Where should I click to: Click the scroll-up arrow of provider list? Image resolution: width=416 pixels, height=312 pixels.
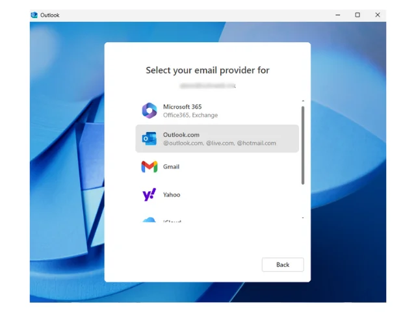pos(303,101)
